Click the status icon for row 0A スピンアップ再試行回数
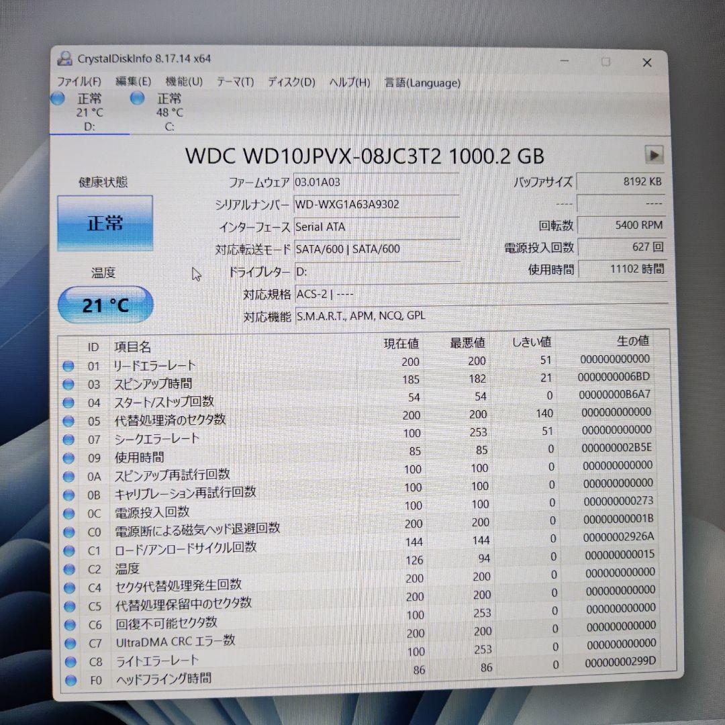This screenshot has height=725, width=725. point(69,477)
